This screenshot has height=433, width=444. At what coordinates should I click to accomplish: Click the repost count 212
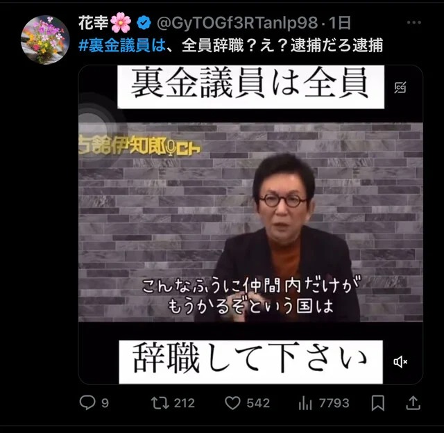(185, 403)
